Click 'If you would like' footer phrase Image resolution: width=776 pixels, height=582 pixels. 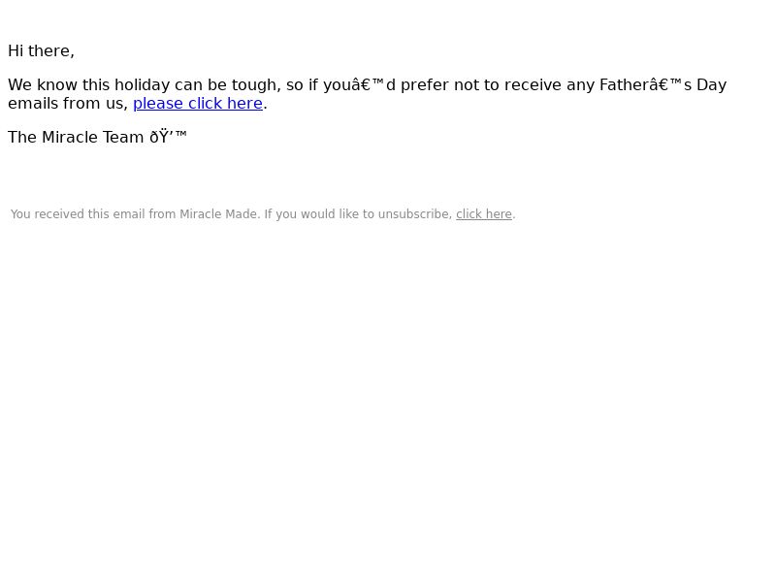pyautogui.click(x=317, y=214)
